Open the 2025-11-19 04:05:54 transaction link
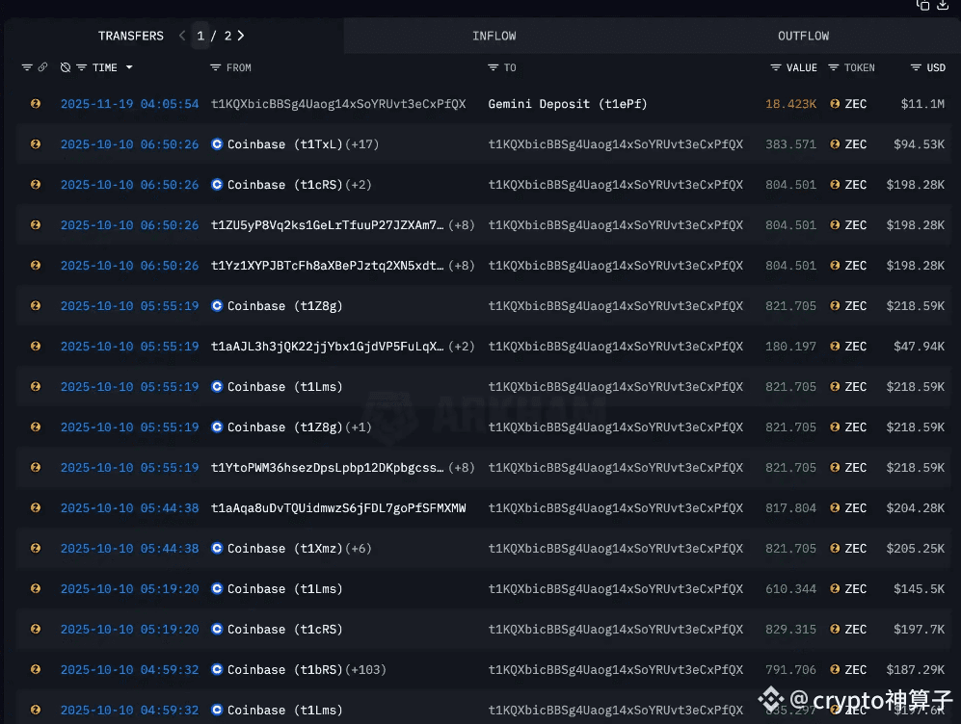 coord(129,104)
